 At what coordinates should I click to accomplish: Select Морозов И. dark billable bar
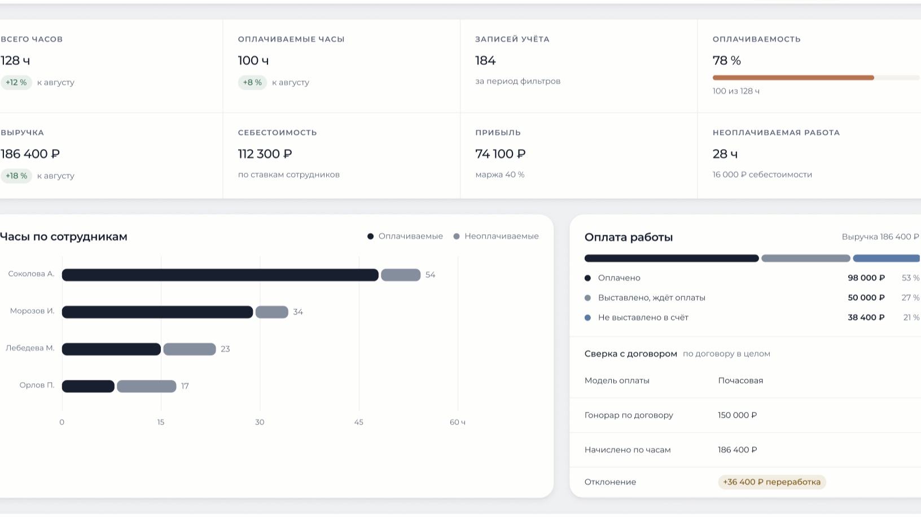(x=157, y=312)
